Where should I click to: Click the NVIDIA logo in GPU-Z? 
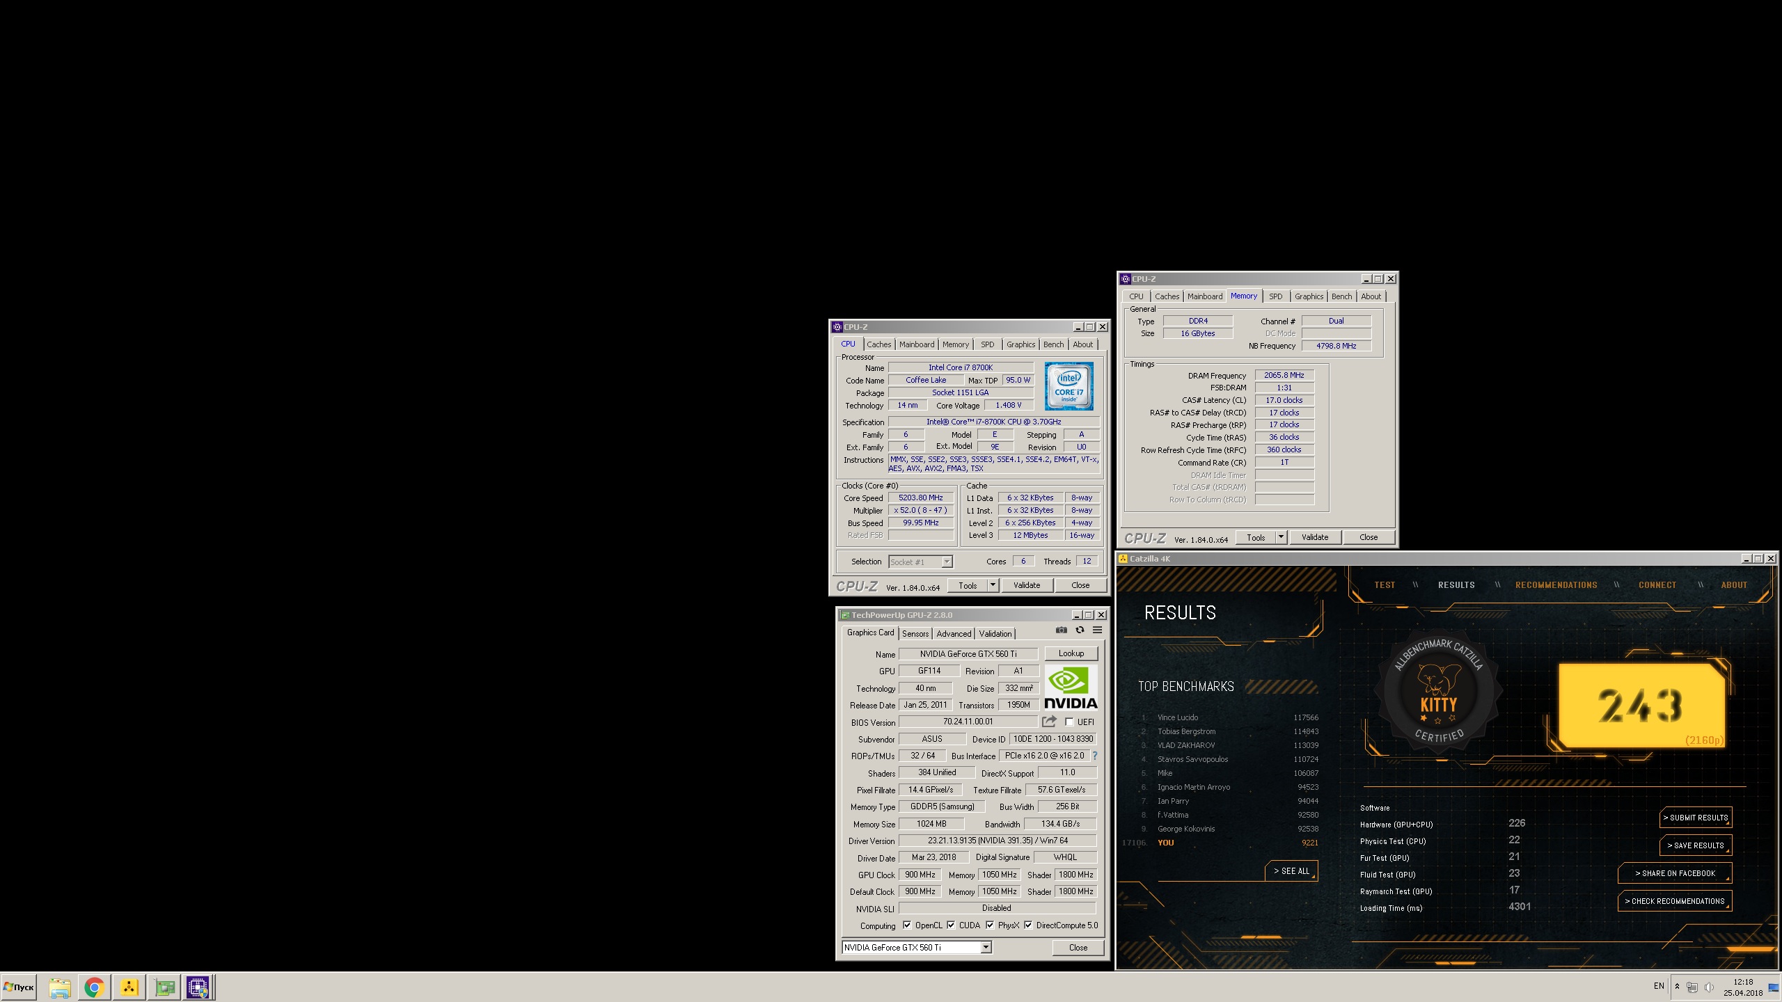[1071, 687]
